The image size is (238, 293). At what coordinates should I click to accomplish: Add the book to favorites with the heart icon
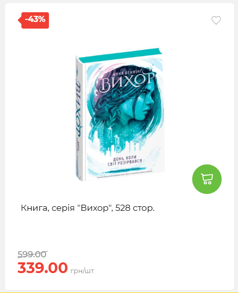216,20
